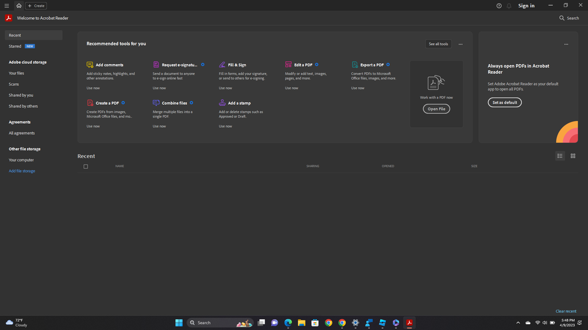Open the more options on default-app card
The width and height of the screenshot is (588, 330).
pos(566,44)
